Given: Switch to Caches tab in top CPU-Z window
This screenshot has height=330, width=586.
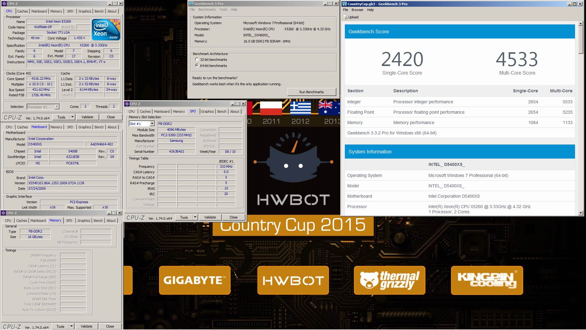Looking at the screenshot, I should (x=22, y=11).
